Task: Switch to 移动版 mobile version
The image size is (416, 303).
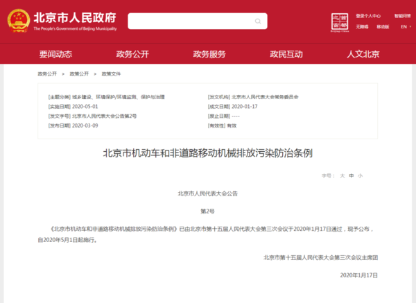Action: [x=382, y=27]
